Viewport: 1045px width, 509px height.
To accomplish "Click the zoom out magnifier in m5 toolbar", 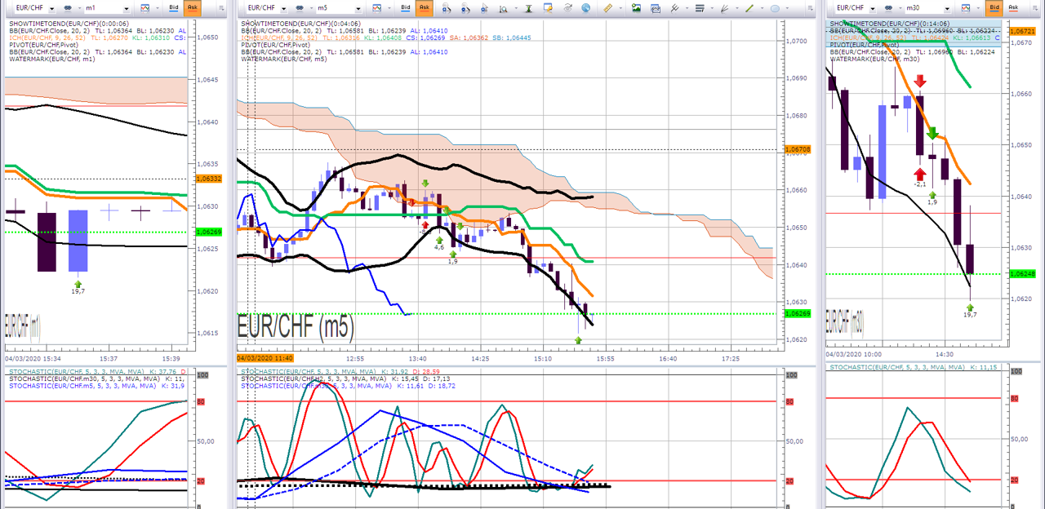I will click(465, 7).
